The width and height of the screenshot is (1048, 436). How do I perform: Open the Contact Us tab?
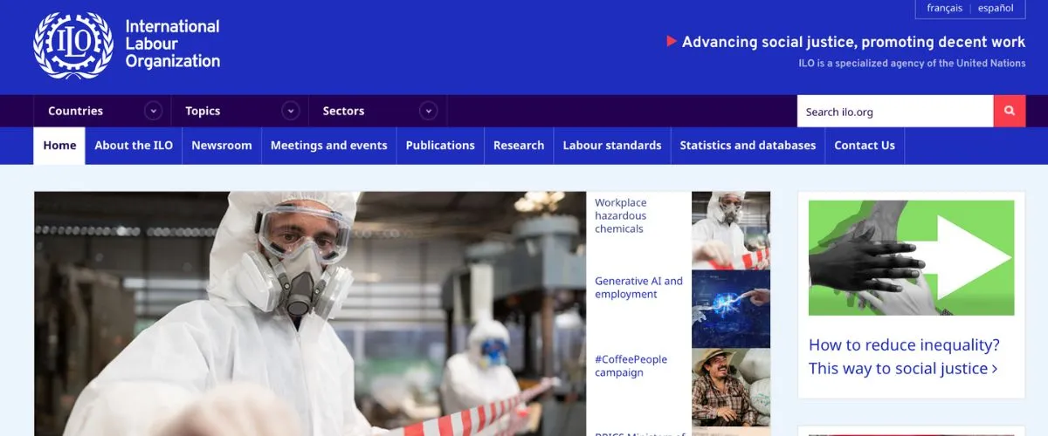pos(865,146)
